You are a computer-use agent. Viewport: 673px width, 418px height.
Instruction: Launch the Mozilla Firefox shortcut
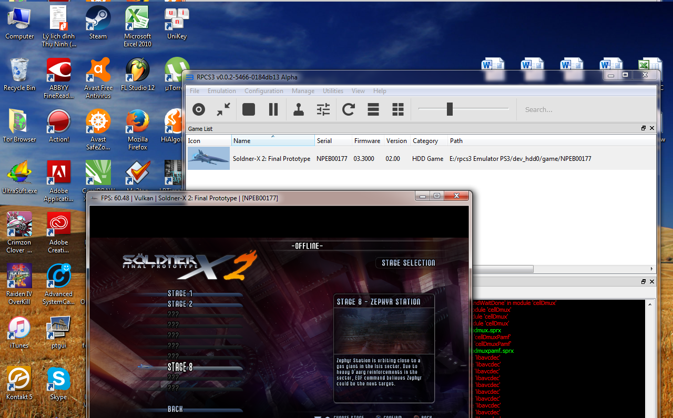pos(137,129)
